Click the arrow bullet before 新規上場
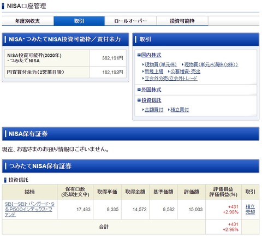262x238 pixels. point(143,72)
